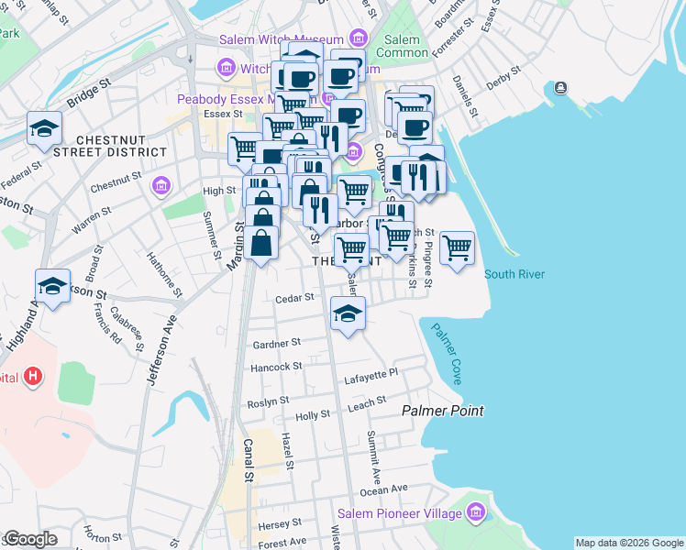Viewport: 686px width, 550px height.
Task: Click the Witch museum pin left of Witch label
Action: pos(227,67)
